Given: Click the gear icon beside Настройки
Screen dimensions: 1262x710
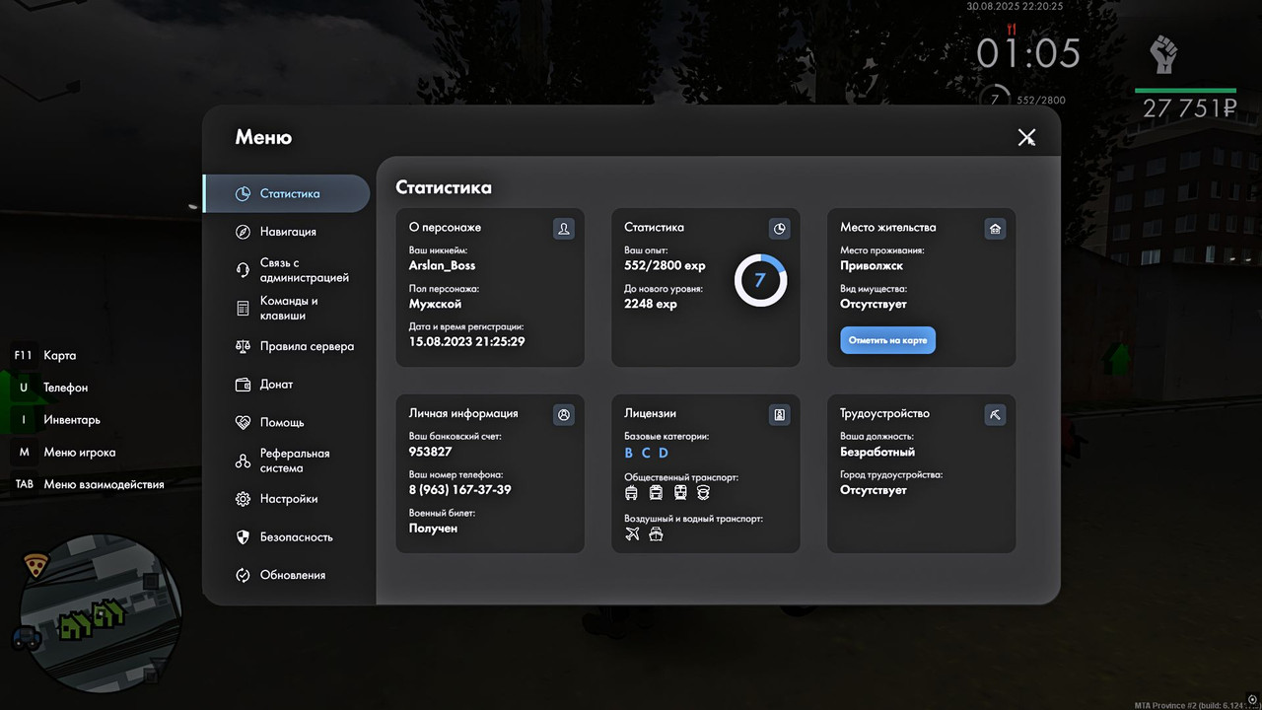Looking at the screenshot, I should 243,499.
